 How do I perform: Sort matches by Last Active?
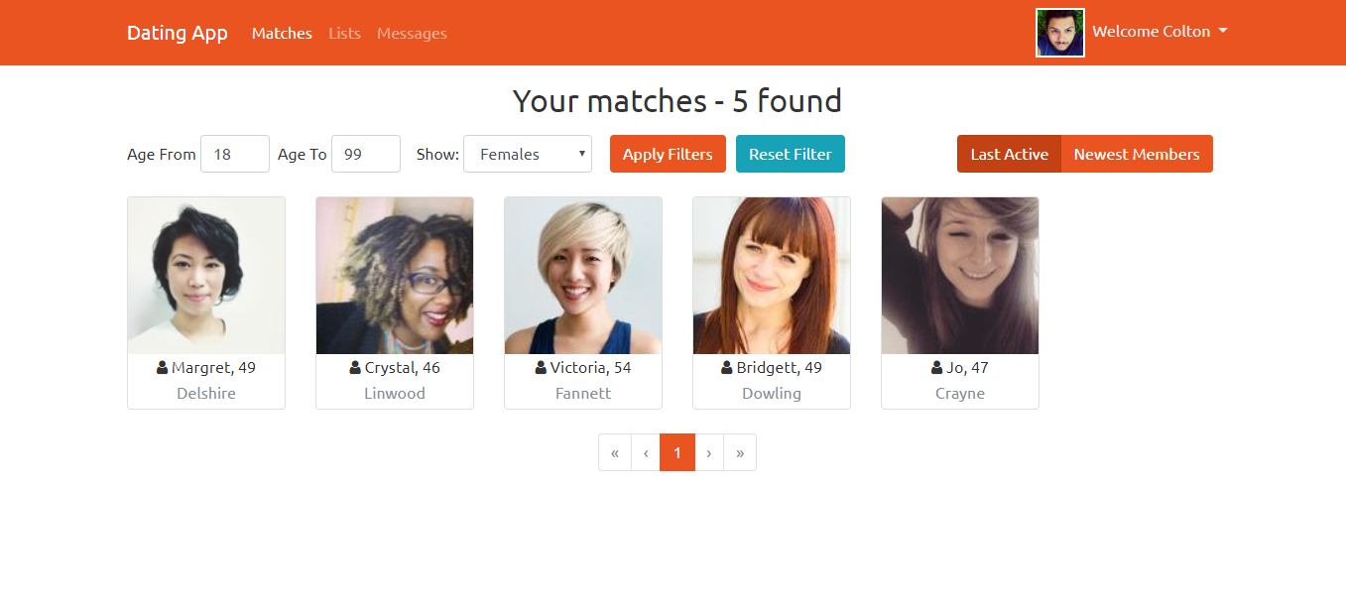point(1009,154)
